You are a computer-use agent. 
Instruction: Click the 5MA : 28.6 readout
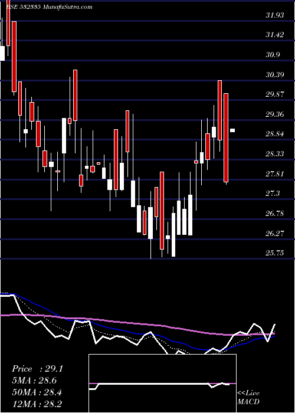point(34,381)
